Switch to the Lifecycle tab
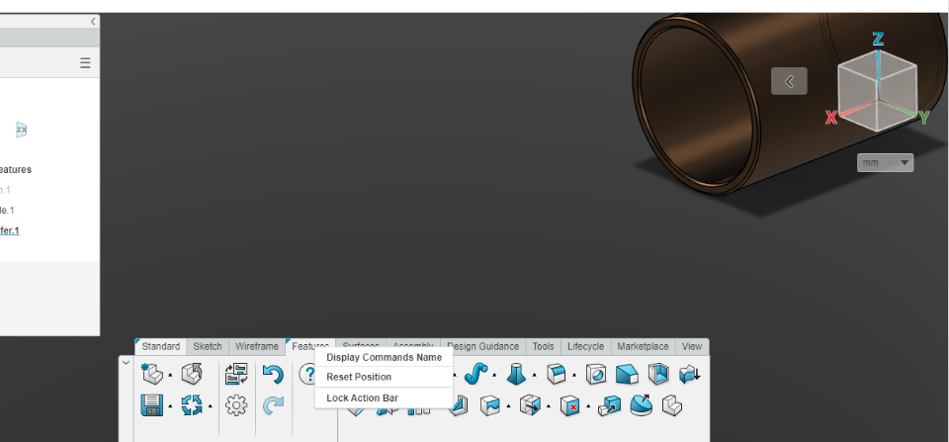The width and height of the screenshot is (949, 442). [585, 346]
